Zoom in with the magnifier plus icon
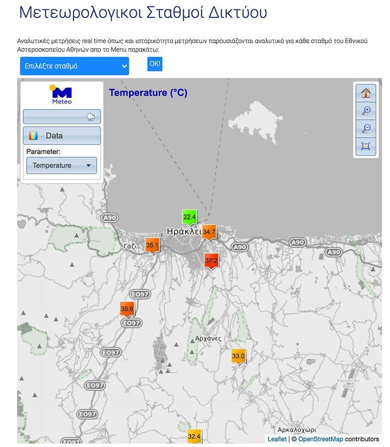 click(366, 111)
